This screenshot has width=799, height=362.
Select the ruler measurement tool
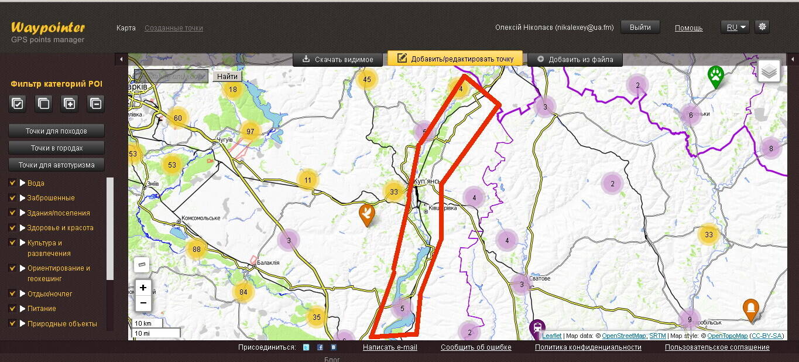(142, 265)
